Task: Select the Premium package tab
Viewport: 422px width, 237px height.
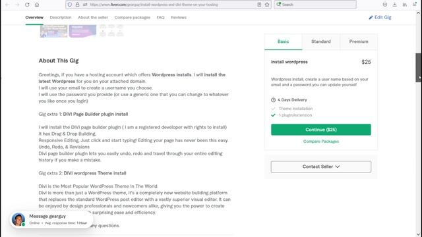Action: [x=359, y=41]
